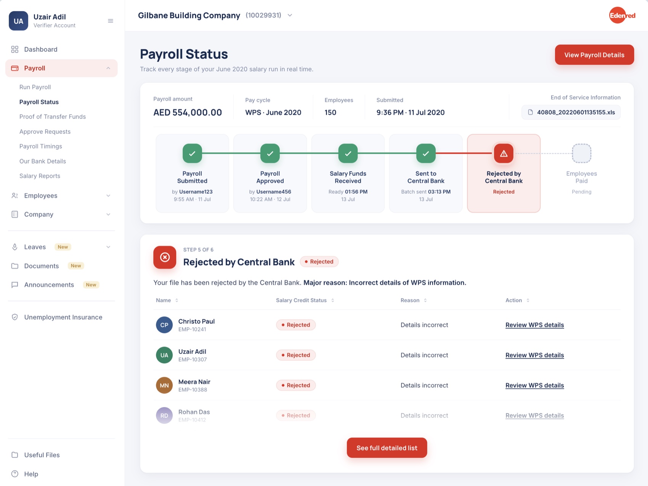This screenshot has width=648, height=486.
Task: Sort by Action column arrows
Action: [x=528, y=300]
